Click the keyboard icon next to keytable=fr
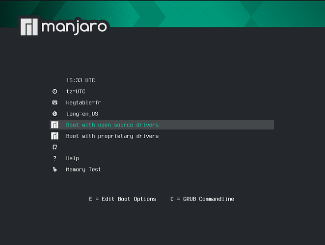The width and height of the screenshot is (325, 245). click(54, 103)
